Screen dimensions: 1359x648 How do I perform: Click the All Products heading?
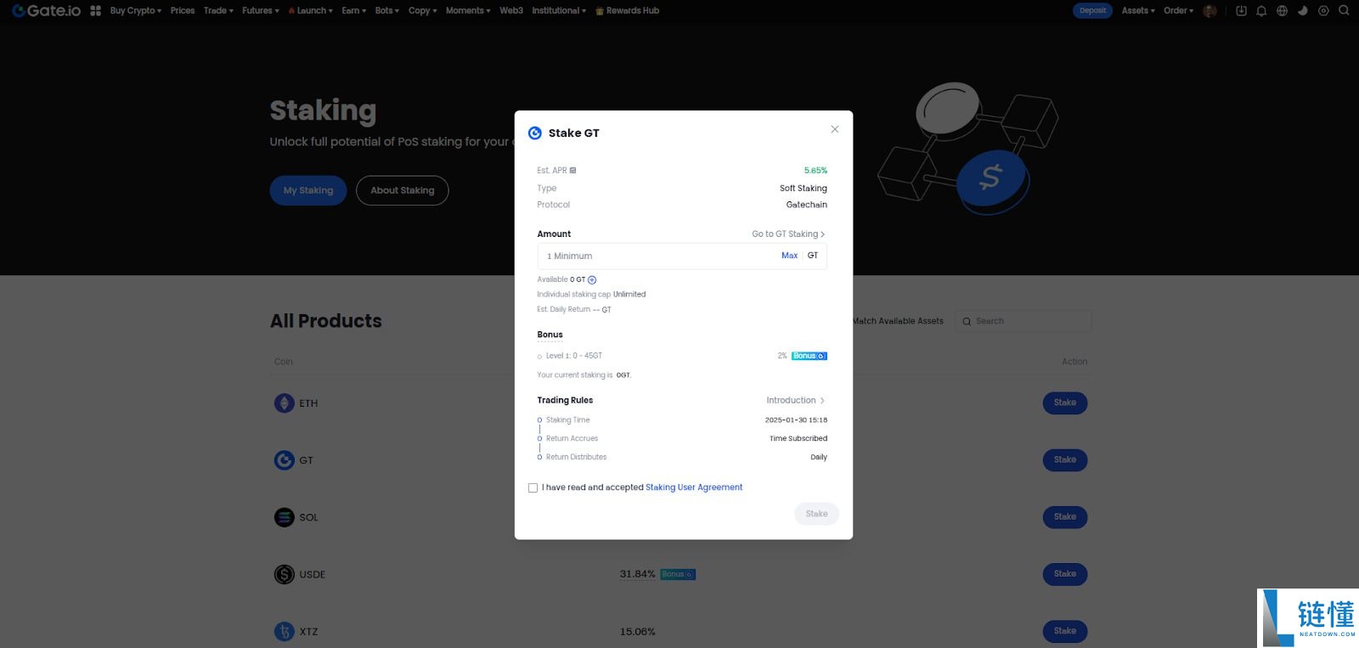(x=326, y=321)
